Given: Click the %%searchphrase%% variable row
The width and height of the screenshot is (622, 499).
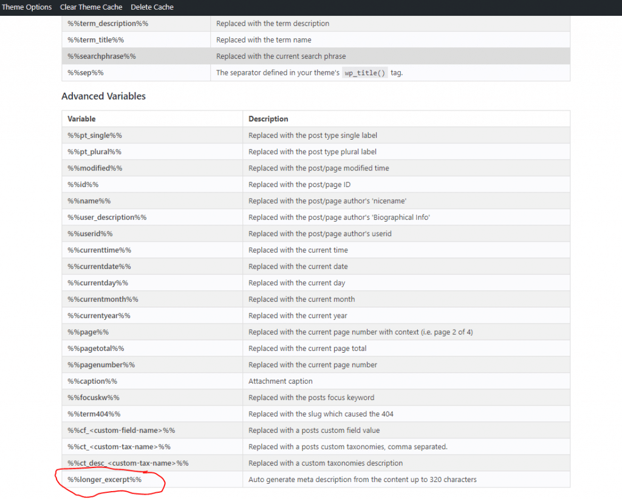Looking at the screenshot, I should (x=101, y=56).
